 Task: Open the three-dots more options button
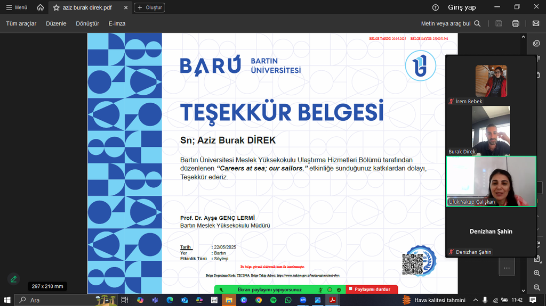pyautogui.click(x=507, y=268)
